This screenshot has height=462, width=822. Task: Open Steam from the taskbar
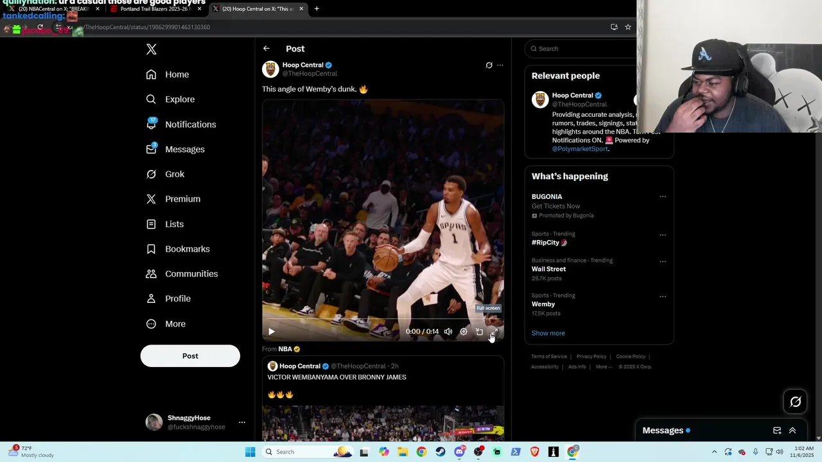(441, 452)
